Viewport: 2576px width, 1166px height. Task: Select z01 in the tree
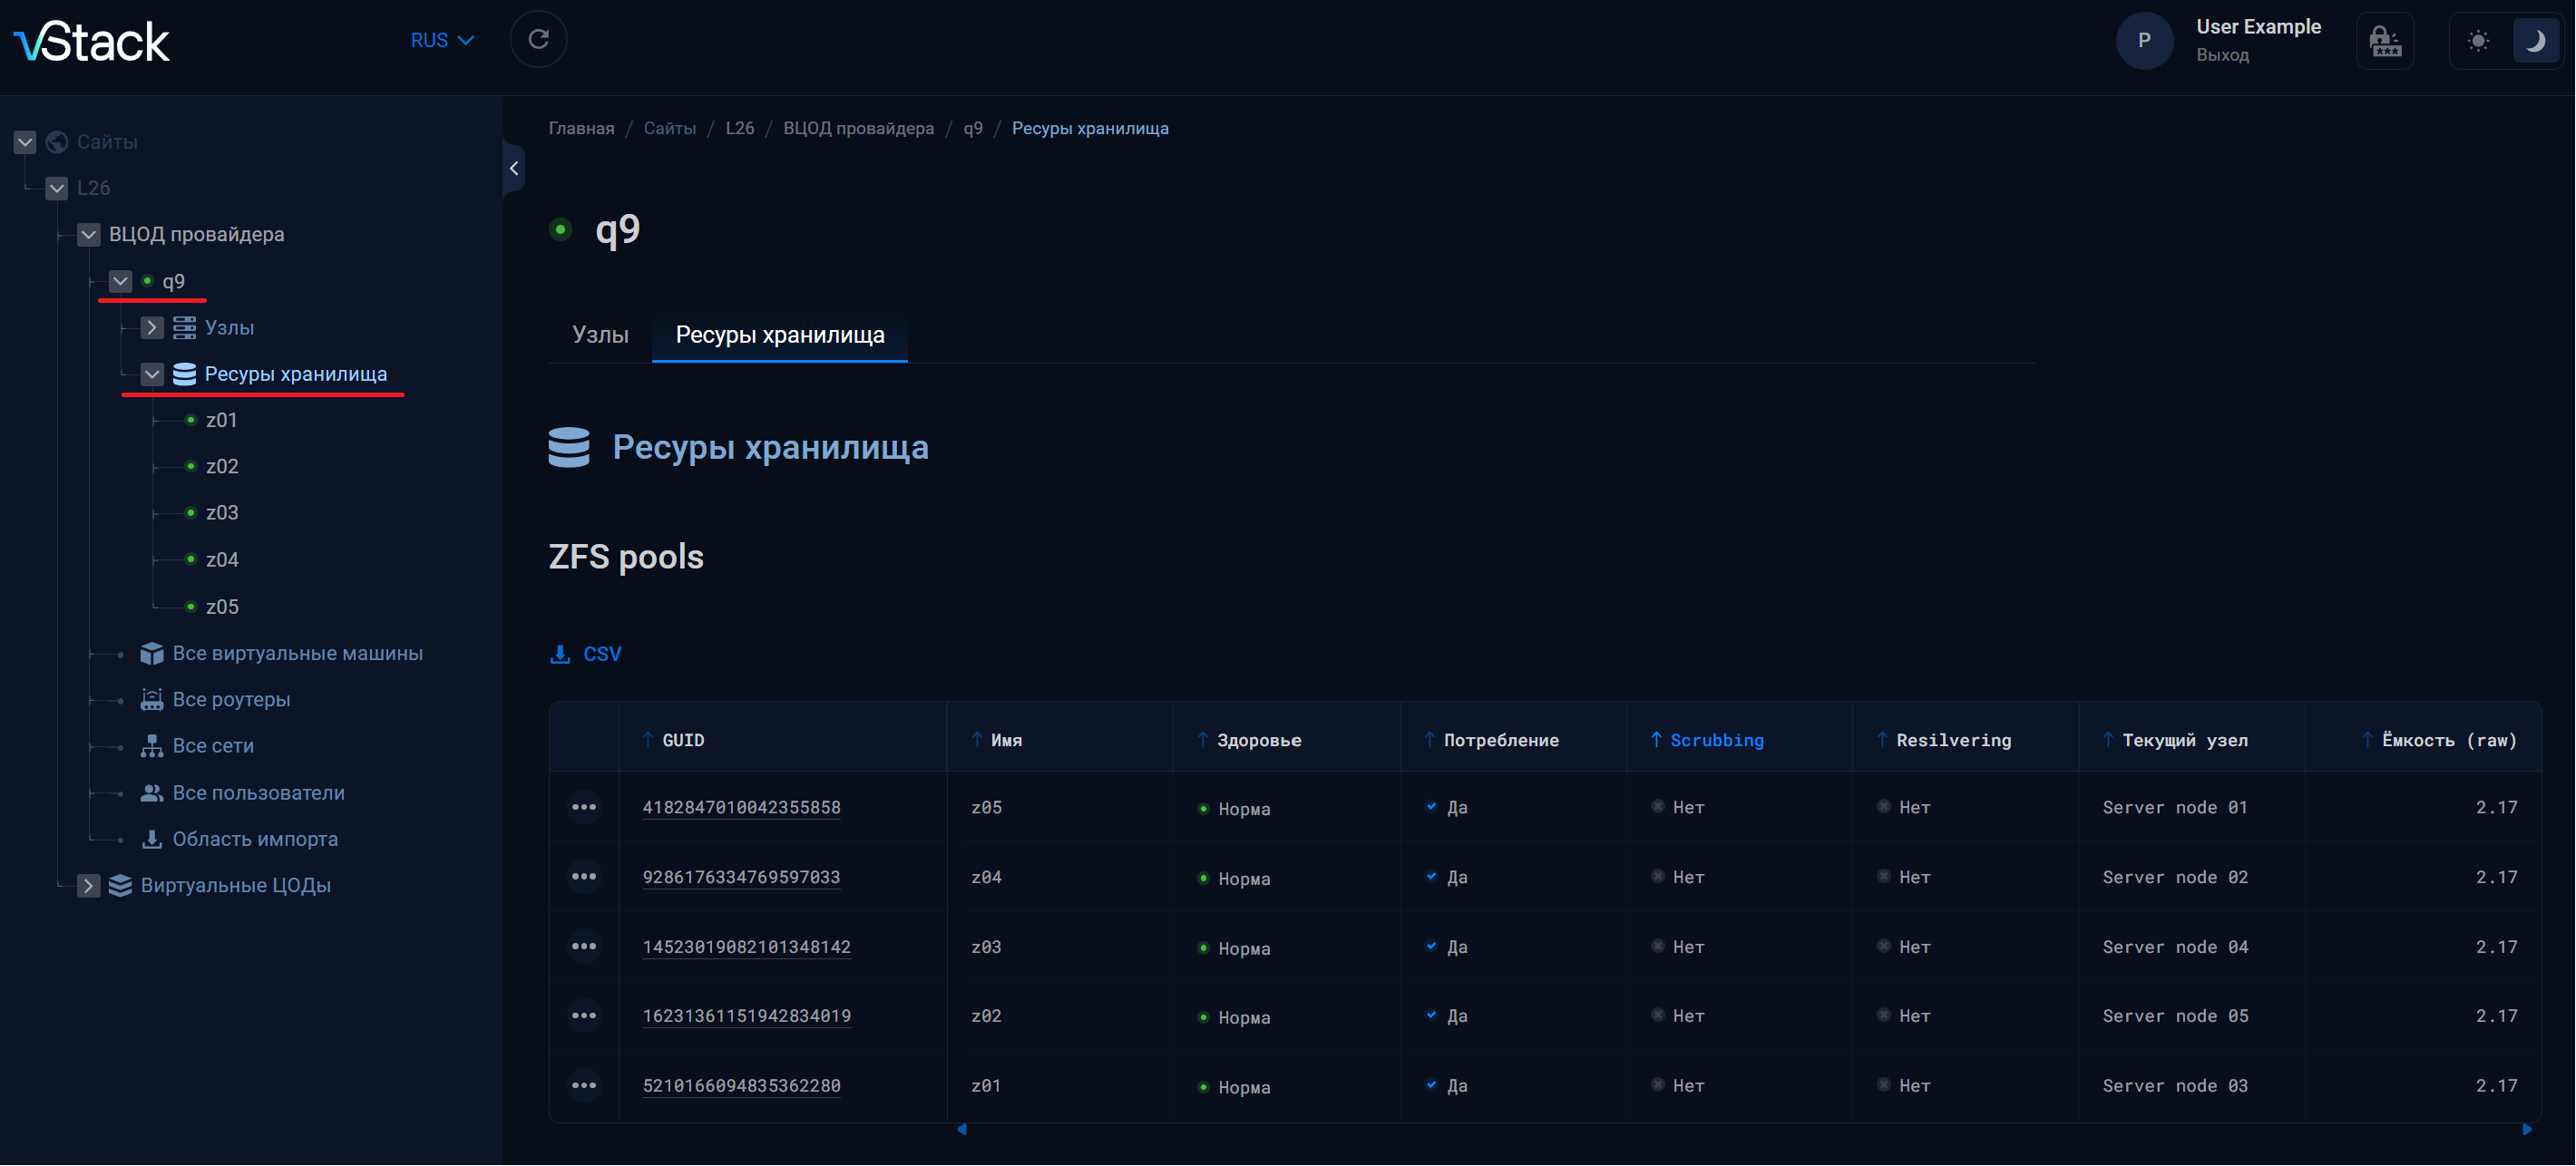pyautogui.click(x=222, y=421)
